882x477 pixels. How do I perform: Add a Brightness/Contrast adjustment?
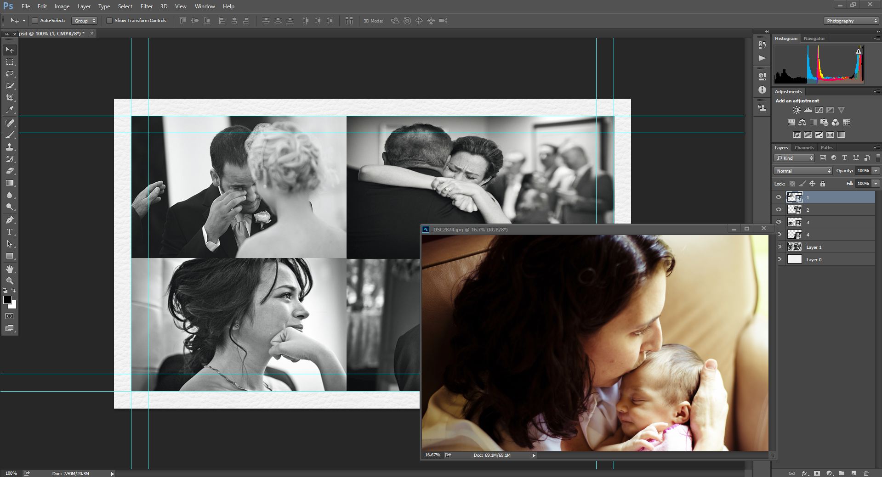click(797, 110)
